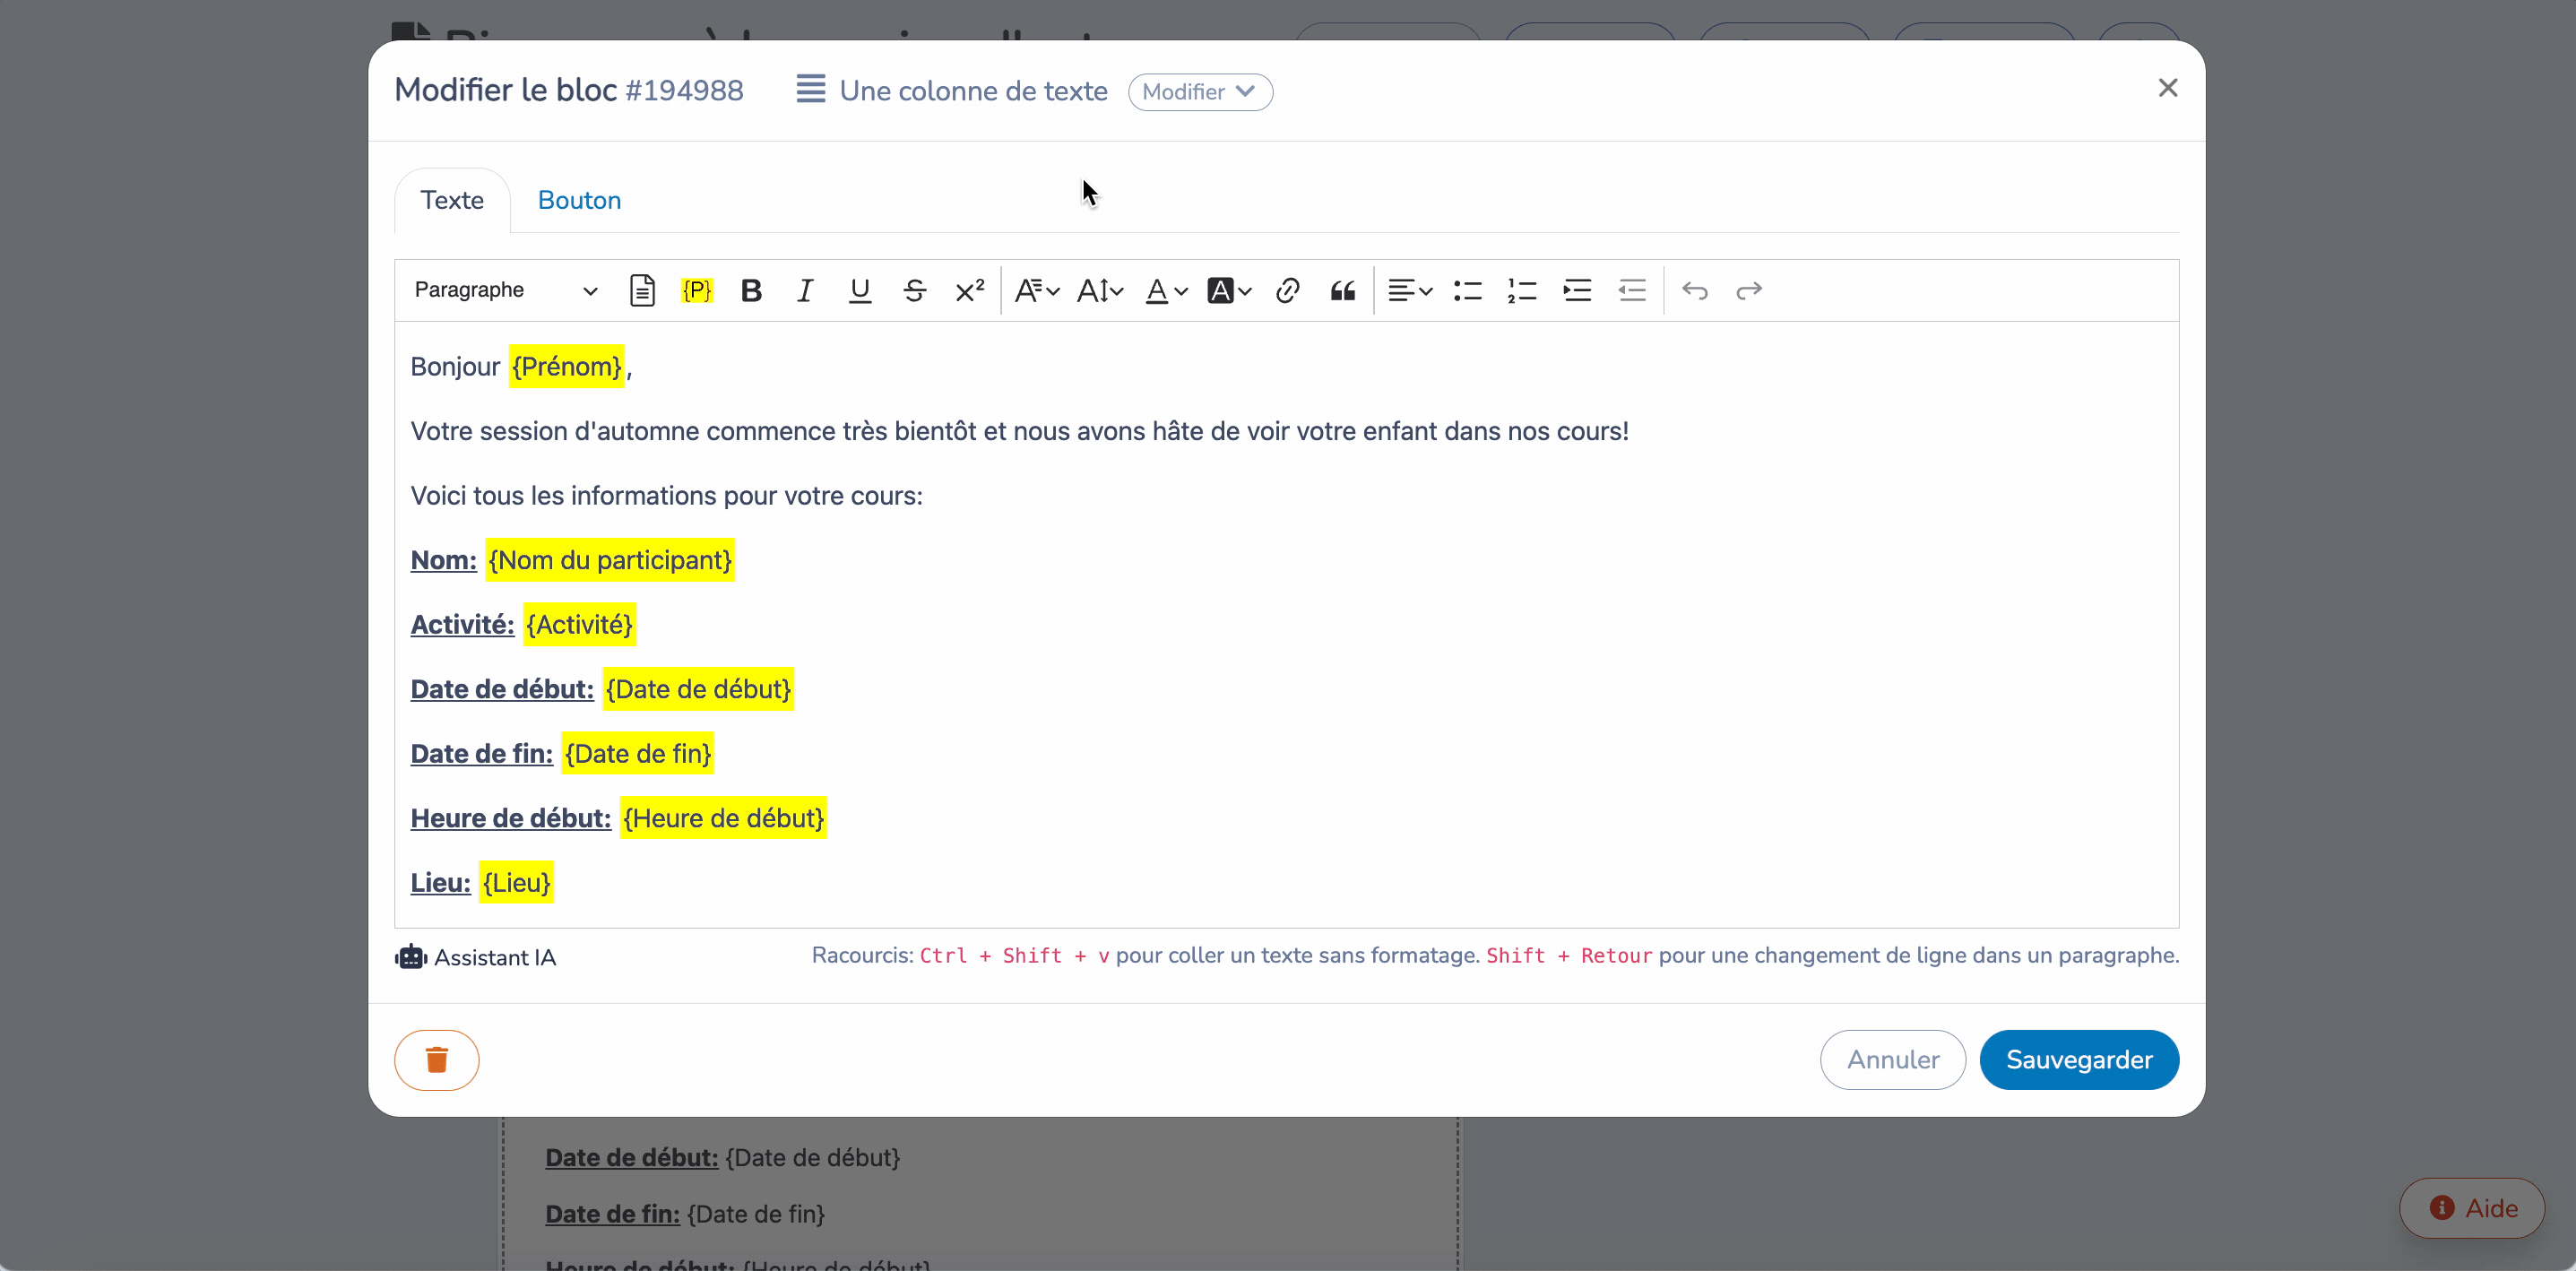Image resolution: width=2576 pixels, height=1271 pixels.
Task: Open the font size dropdown
Action: 1100,290
